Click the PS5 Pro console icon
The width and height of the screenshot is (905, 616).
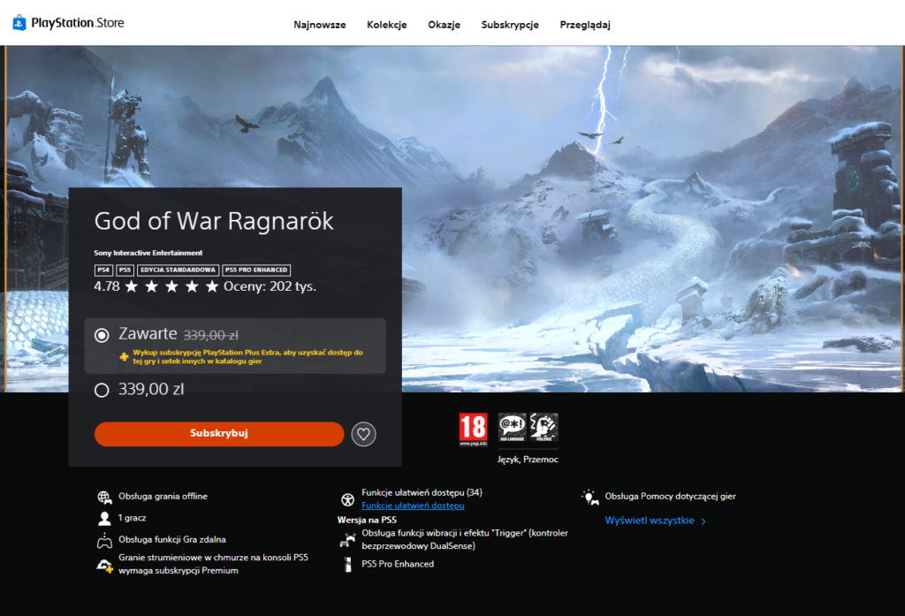pos(347,565)
